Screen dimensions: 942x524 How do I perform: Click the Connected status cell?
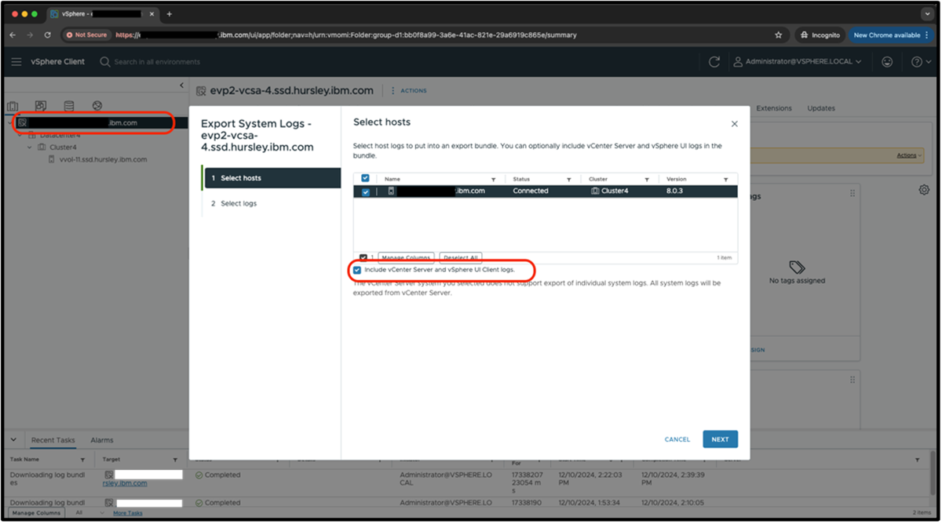[x=531, y=191]
